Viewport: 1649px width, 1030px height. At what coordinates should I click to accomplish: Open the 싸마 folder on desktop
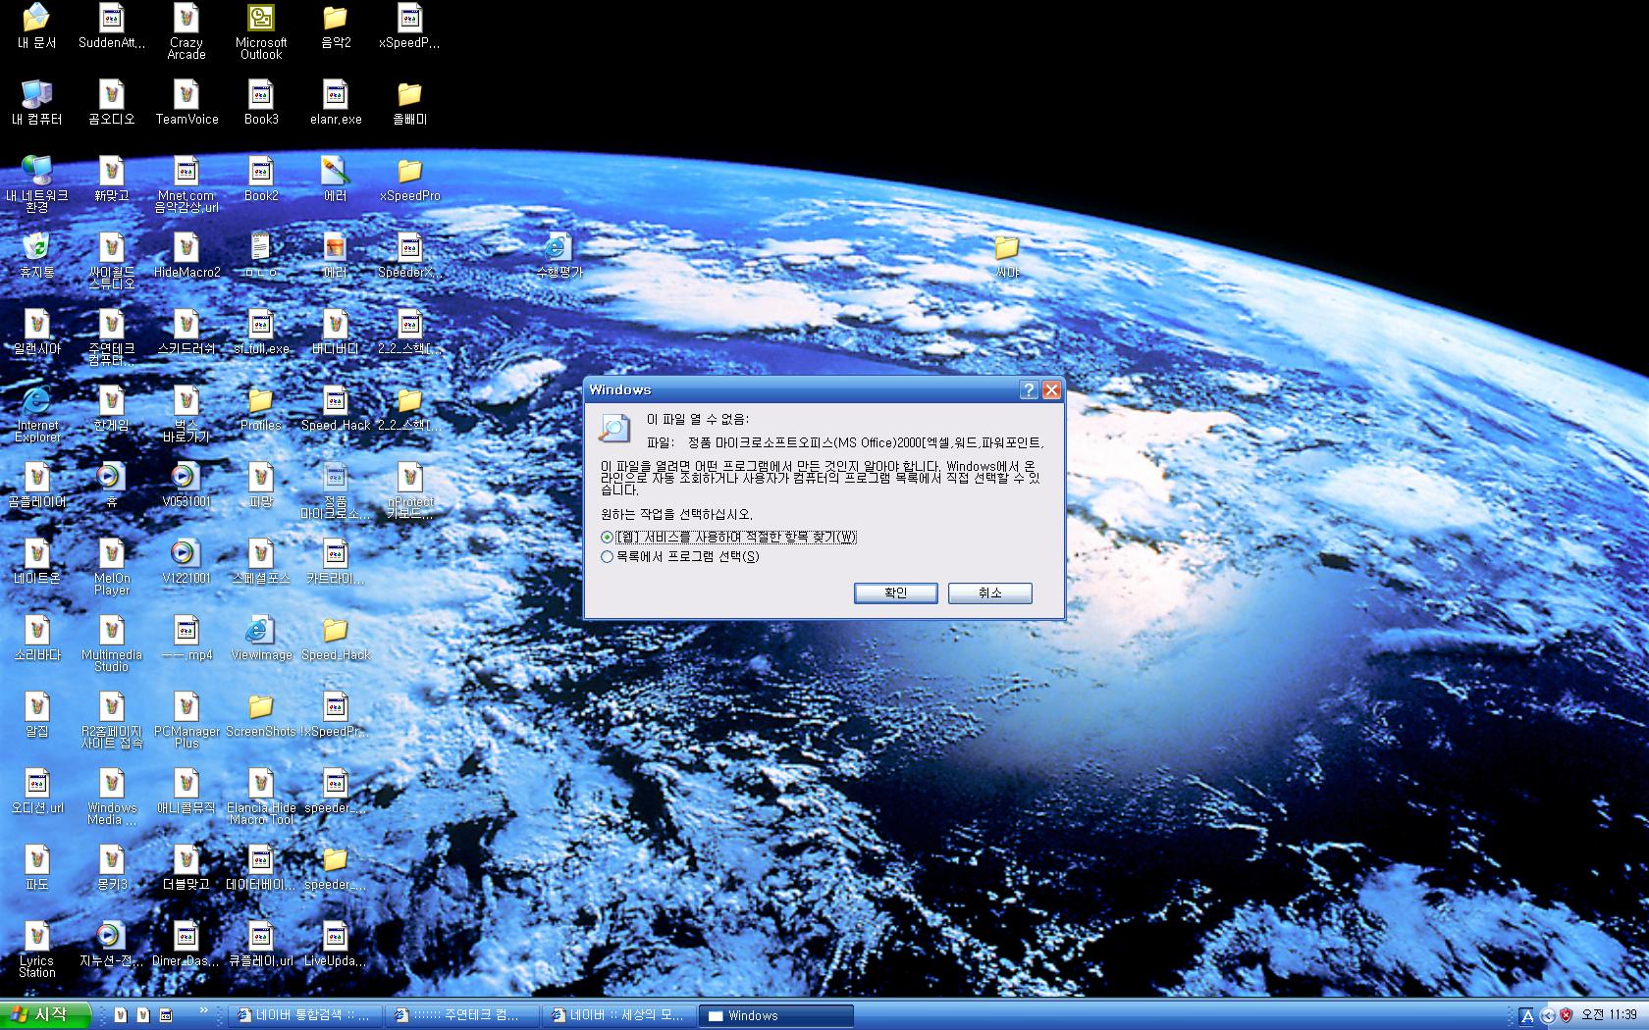tap(1006, 256)
